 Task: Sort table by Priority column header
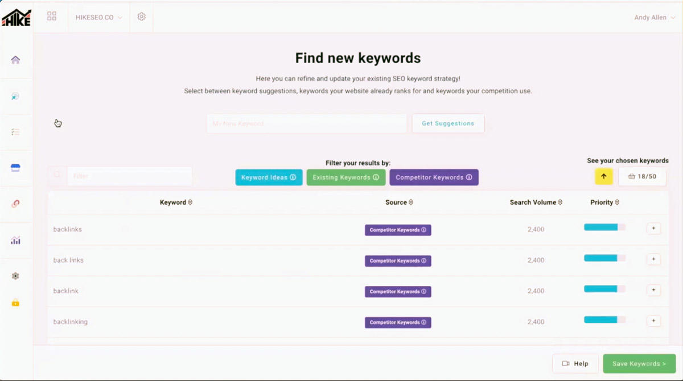[604, 202]
